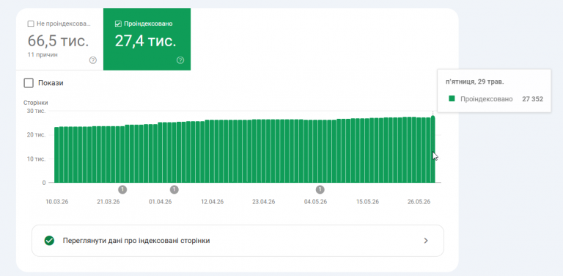Select the 66,5 тис. not-indexed card
This screenshot has height=276, width=563.
point(59,40)
